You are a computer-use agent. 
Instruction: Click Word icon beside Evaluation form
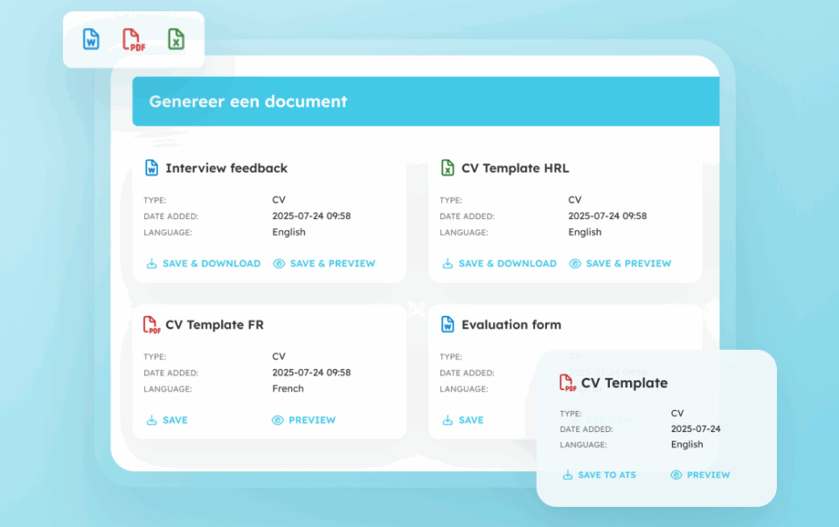447,325
